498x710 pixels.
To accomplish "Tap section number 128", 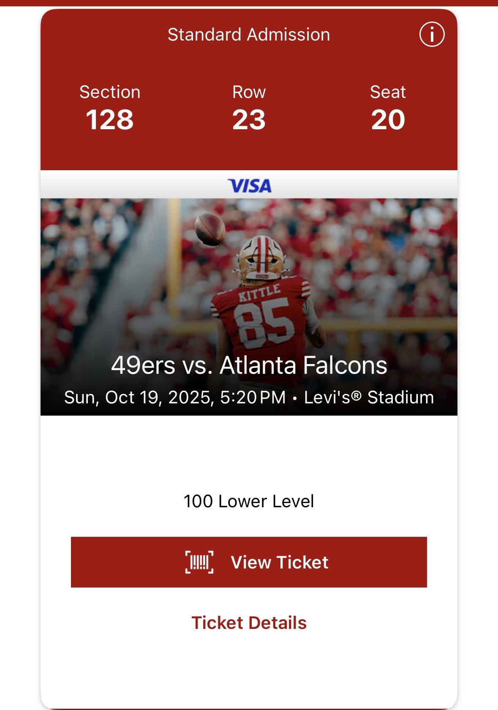I will pyautogui.click(x=110, y=120).
